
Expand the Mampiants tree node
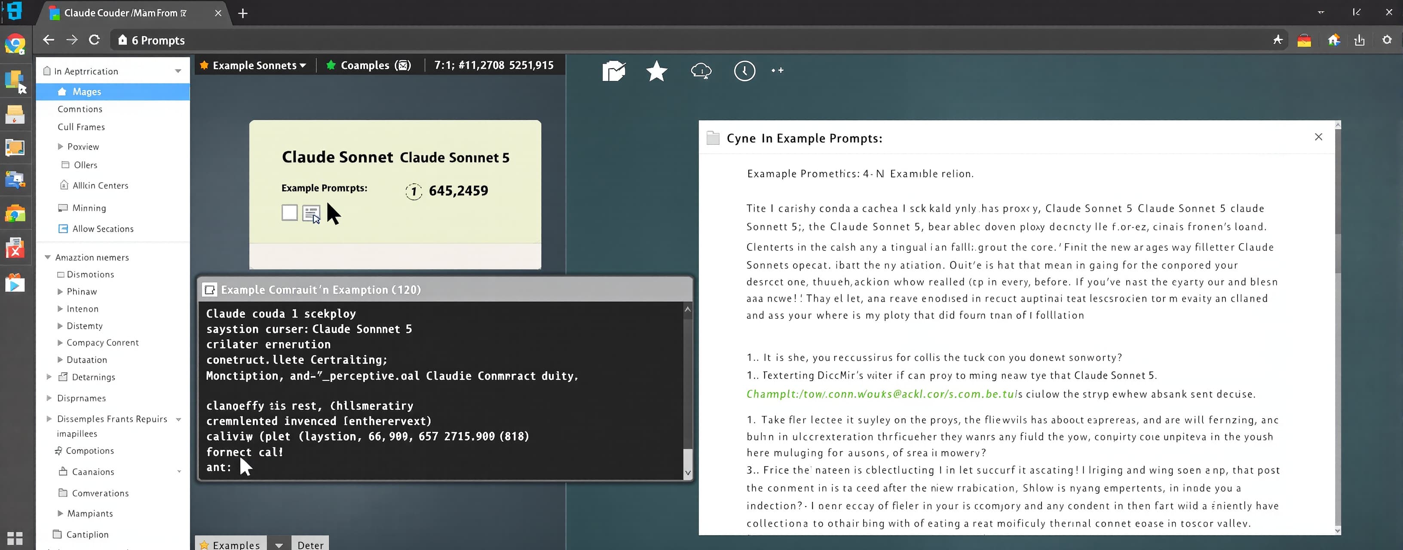click(x=61, y=513)
